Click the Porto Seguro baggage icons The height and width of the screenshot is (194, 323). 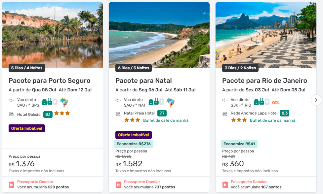point(50,102)
